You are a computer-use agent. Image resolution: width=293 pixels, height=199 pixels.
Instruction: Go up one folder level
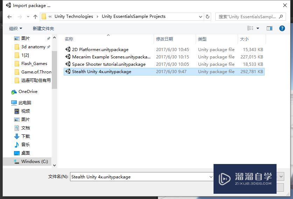coord(35,17)
